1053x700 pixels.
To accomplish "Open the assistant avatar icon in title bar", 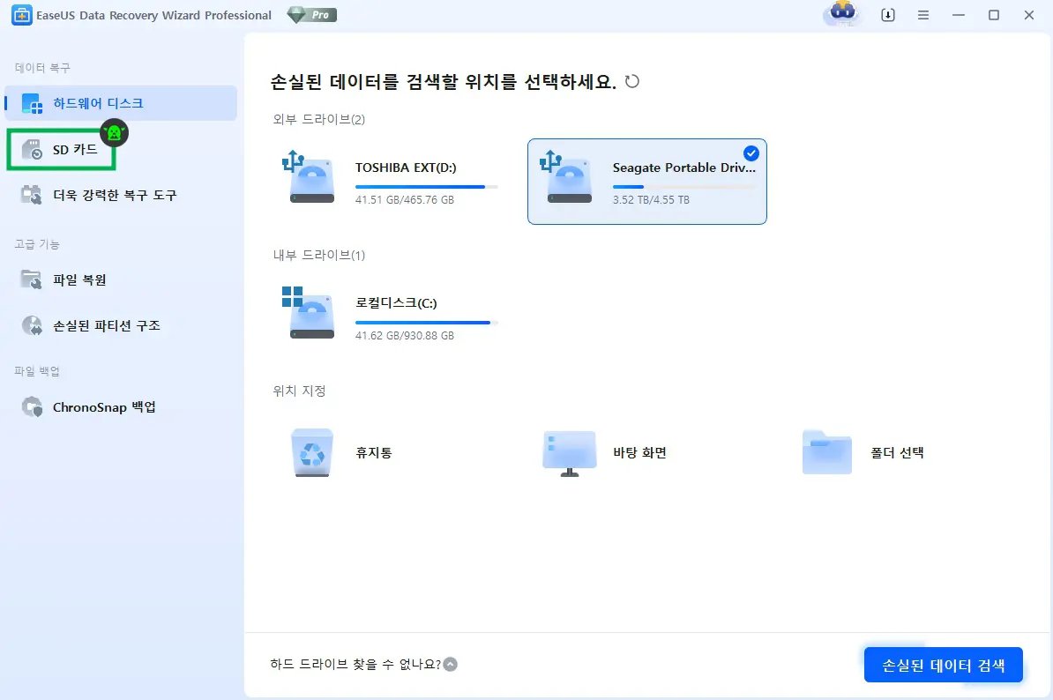I will 843,12.
